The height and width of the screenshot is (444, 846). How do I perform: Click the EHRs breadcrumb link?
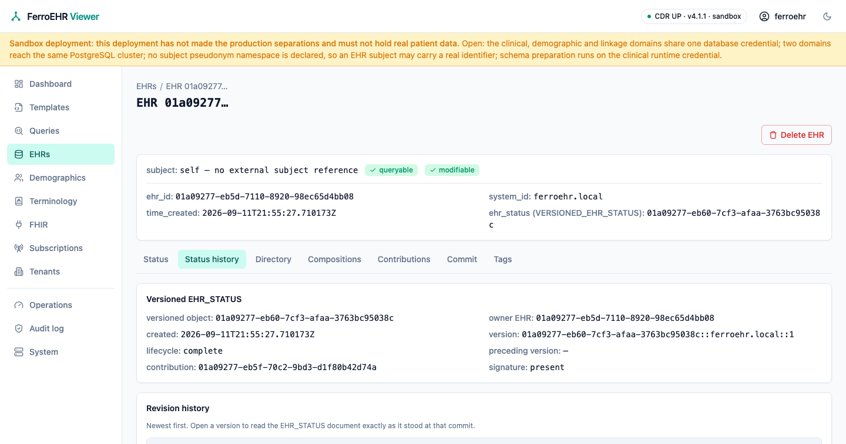click(146, 86)
